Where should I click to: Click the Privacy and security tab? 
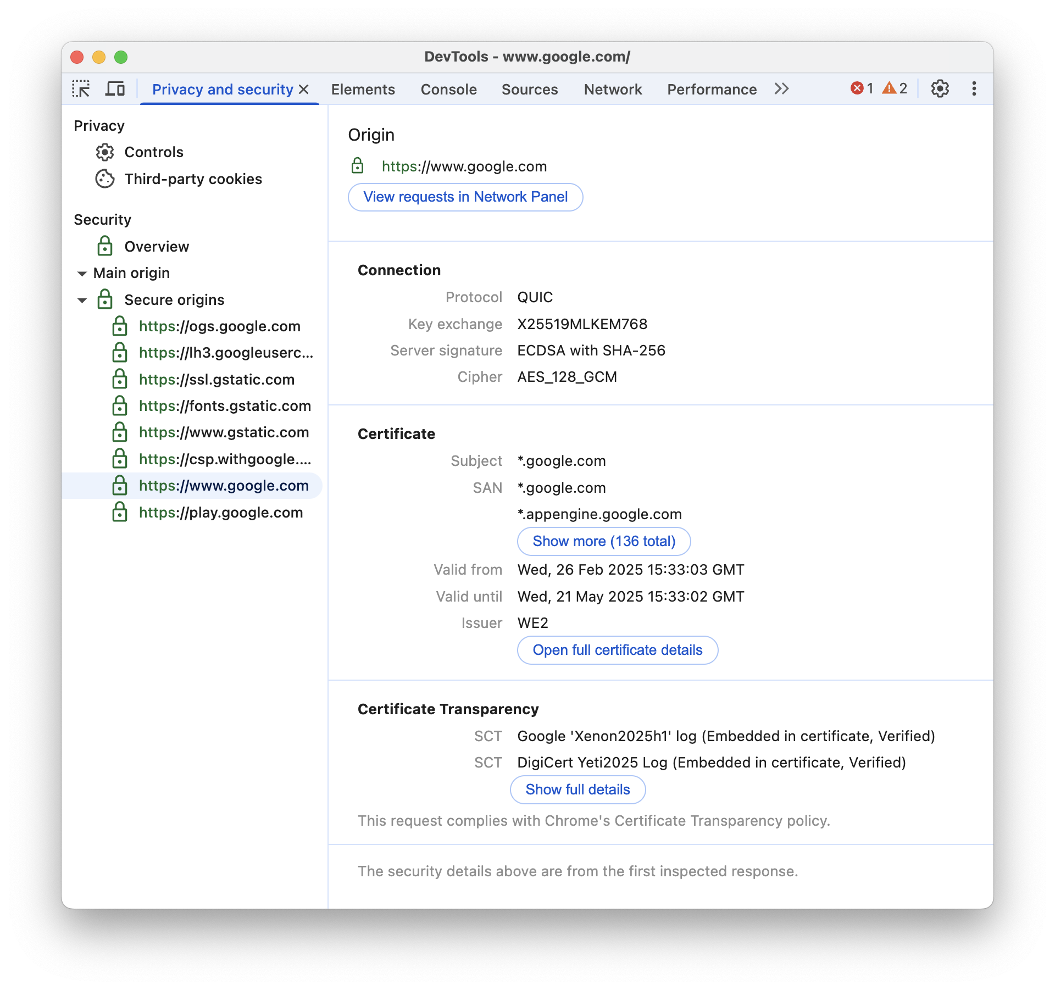tap(224, 88)
